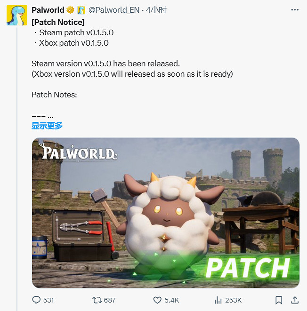Open the share upload icon

pyautogui.click(x=295, y=300)
